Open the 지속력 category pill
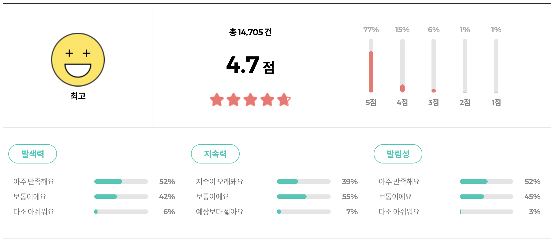The width and height of the screenshot is (554, 242). click(x=215, y=154)
